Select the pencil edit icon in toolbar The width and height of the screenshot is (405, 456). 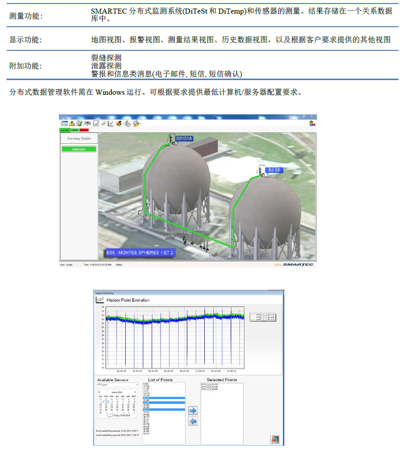104,123
